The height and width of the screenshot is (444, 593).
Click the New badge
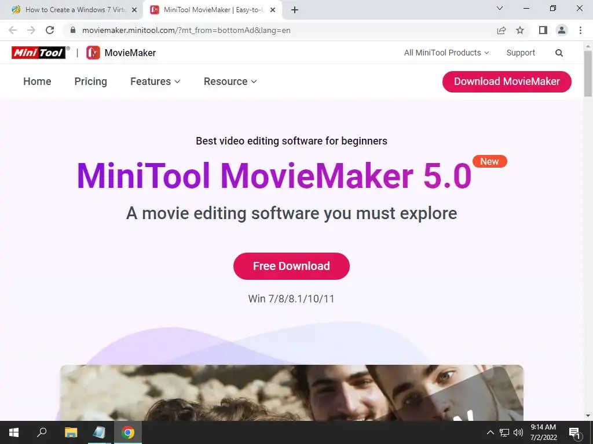coord(490,162)
